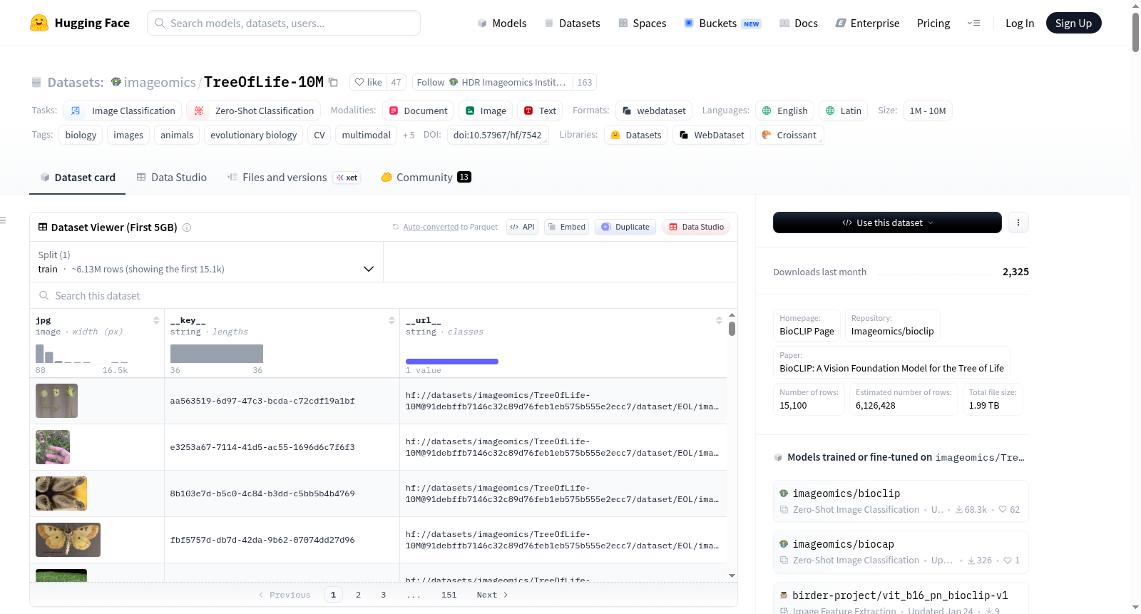Screen dimensions: 1141x614
Task: Open the imageomics organization avatar link
Action: click(x=116, y=82)
